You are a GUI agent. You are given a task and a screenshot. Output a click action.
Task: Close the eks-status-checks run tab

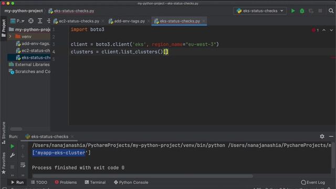click(72, 136)
